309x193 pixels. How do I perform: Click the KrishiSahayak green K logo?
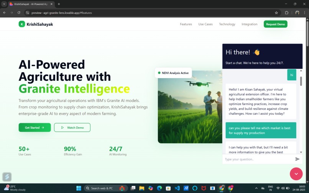click(x=22, y=24)
